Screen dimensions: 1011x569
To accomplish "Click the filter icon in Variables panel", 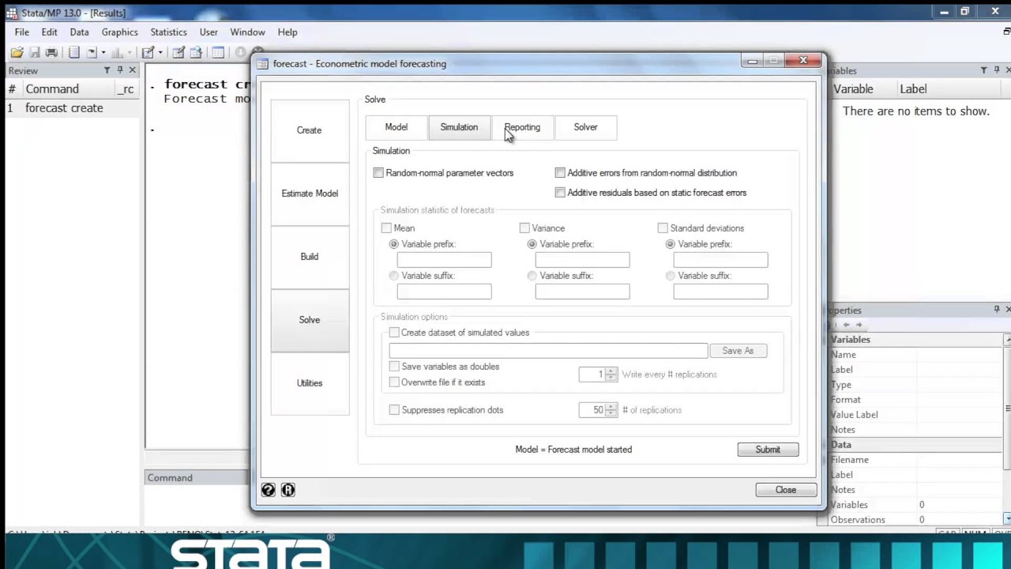I will (x=983, y=70).
